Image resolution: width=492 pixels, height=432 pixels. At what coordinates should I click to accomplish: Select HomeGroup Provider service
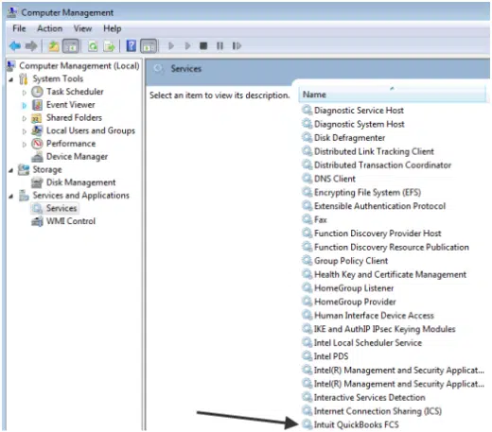pos(355,302)
